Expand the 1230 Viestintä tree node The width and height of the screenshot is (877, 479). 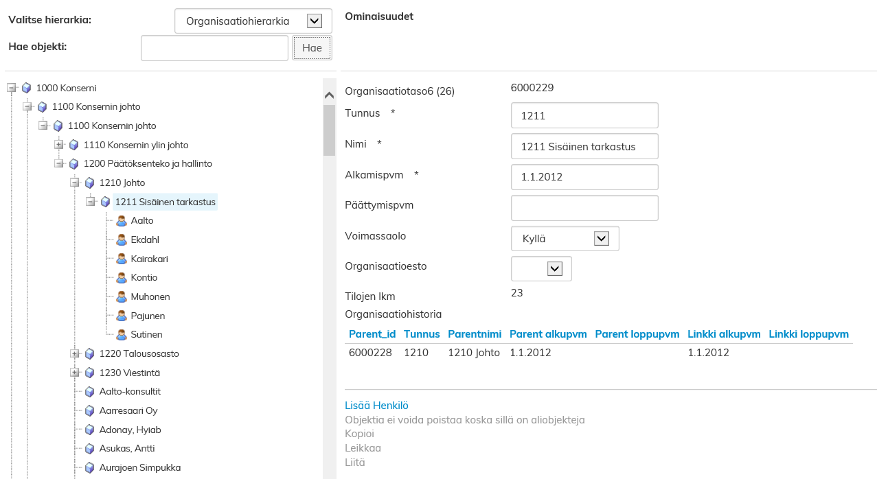[75, 373]
